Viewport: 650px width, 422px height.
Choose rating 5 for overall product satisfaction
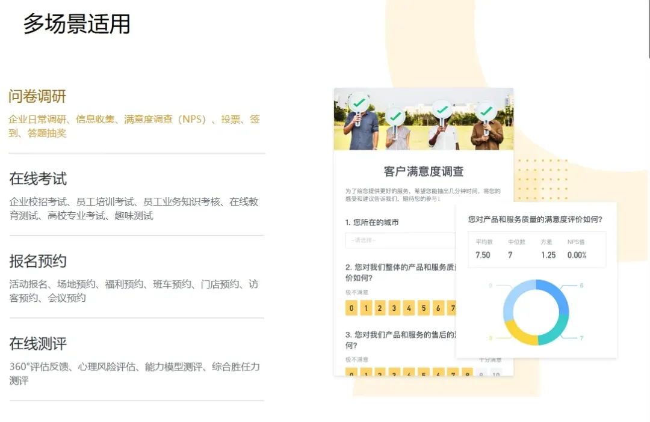424,308
